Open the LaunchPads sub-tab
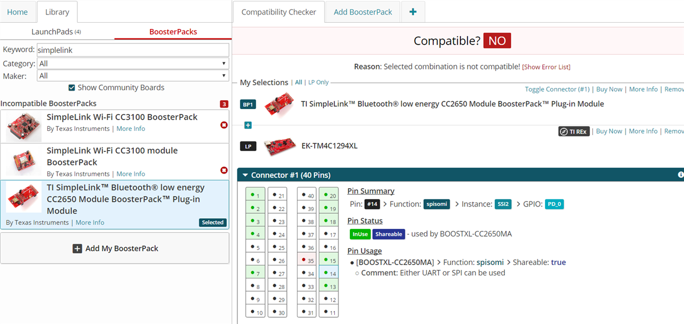Screen dimensions: 684x324 pyautogui.click(x=56, y=32)
